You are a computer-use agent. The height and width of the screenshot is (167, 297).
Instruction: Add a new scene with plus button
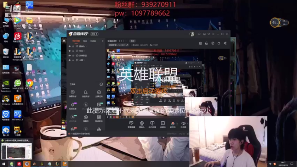click(x=103, y=41)
